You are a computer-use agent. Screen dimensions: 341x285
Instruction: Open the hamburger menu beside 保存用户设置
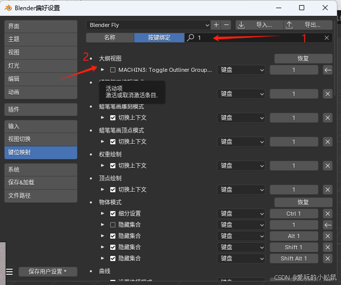tap(10, 272)
